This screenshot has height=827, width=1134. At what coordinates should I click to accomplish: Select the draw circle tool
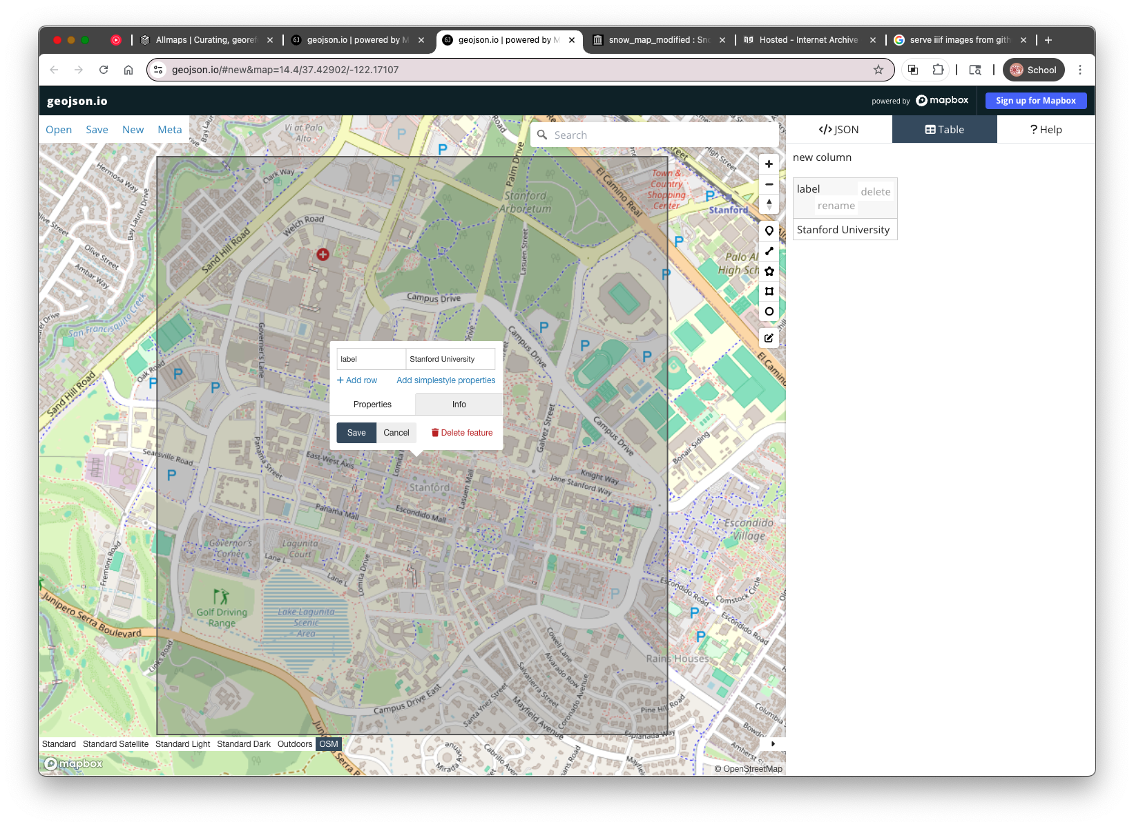coord(769,311)
